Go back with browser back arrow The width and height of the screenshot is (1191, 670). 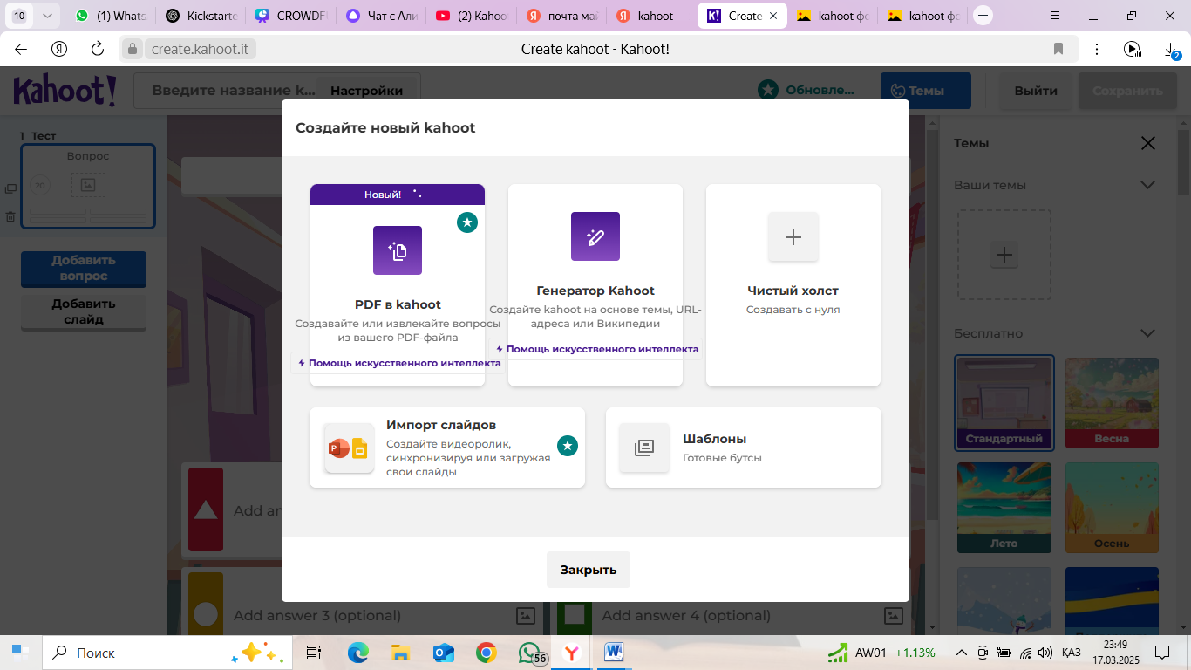[x=21, y=49]
